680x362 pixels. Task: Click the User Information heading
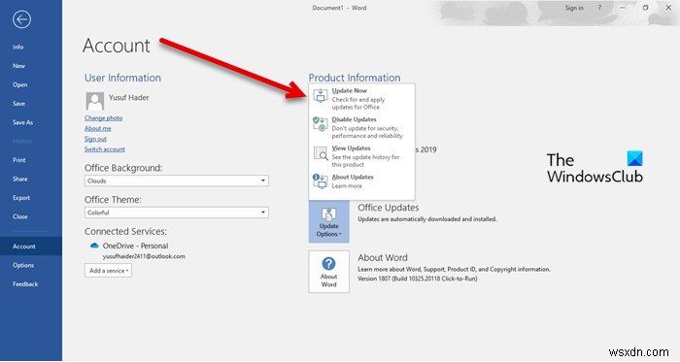pos(122,78)
